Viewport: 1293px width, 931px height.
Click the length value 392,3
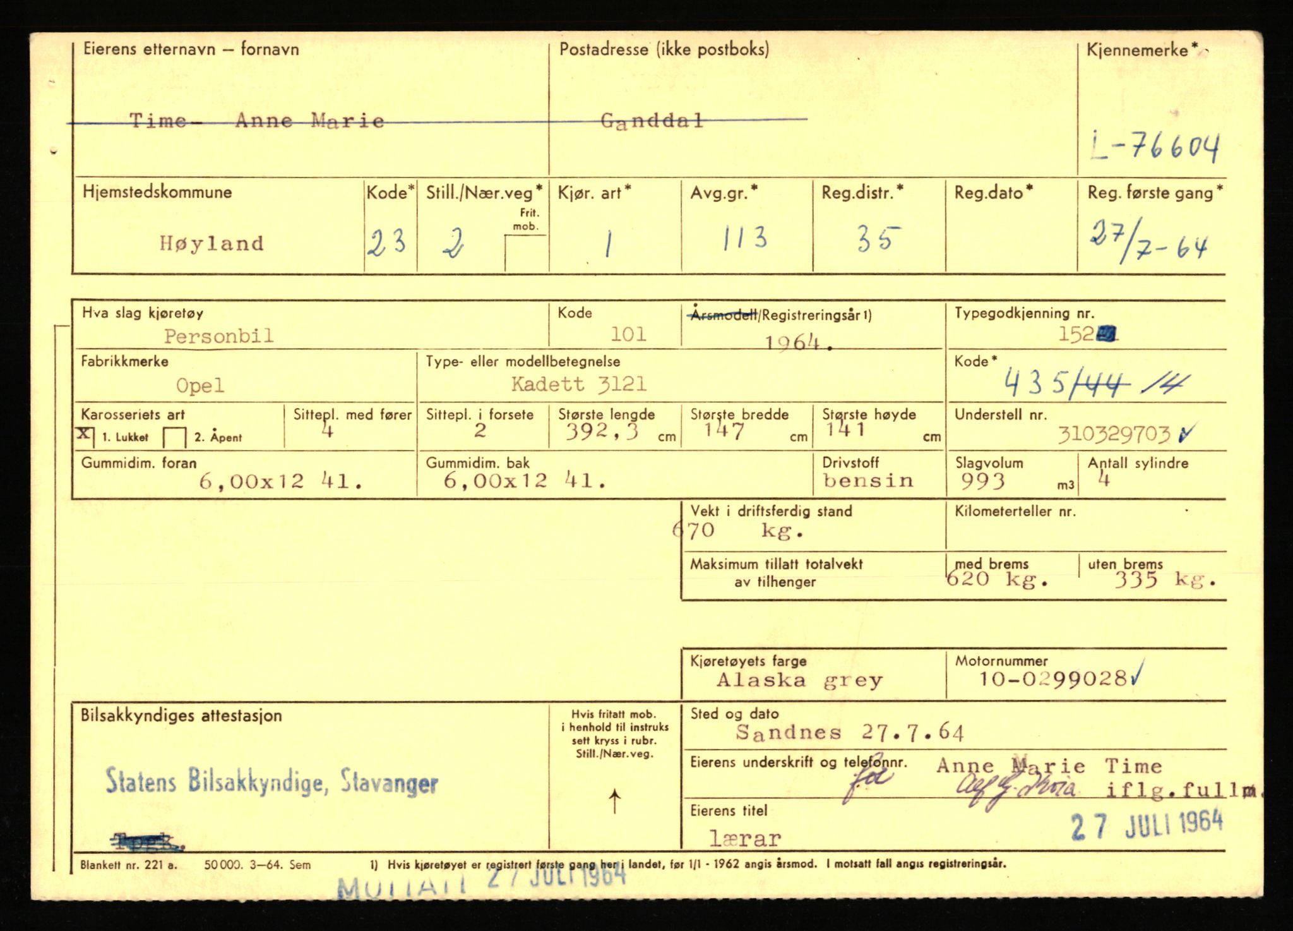[602, 431]
